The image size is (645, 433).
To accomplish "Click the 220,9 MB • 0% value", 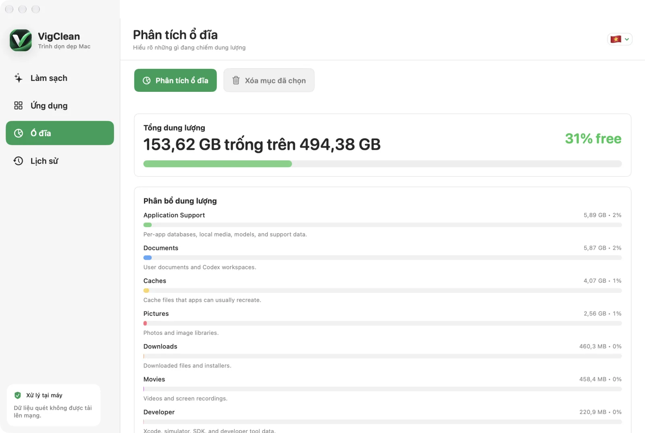I will (x=601, y=412).
